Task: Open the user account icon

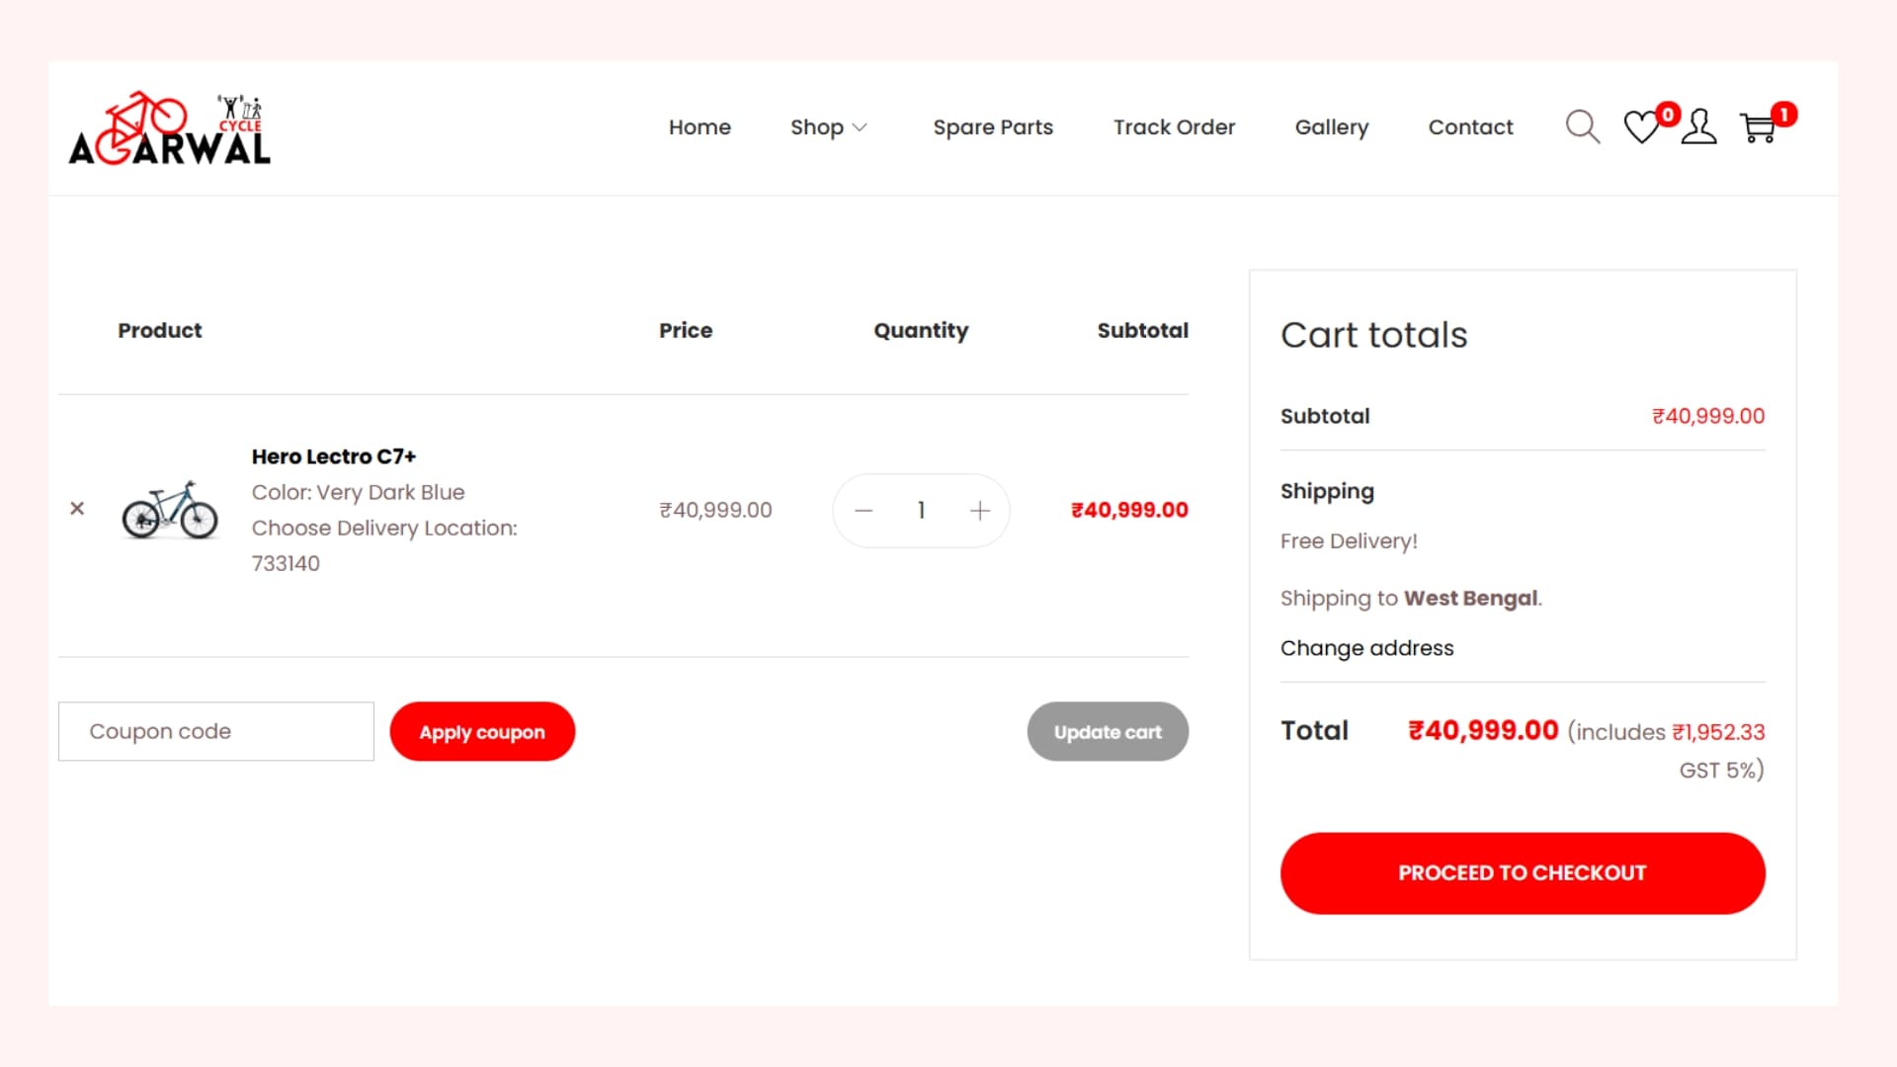Action: (x=1698, y=126)
